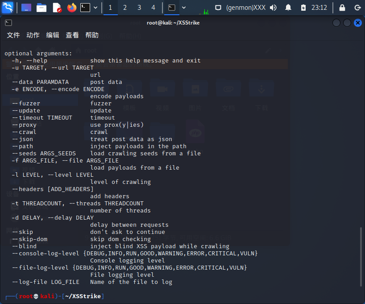This screenshot has height=304, width=365.
Task: Select the active terminal window taskbar button
Action: tap(172, 8)
